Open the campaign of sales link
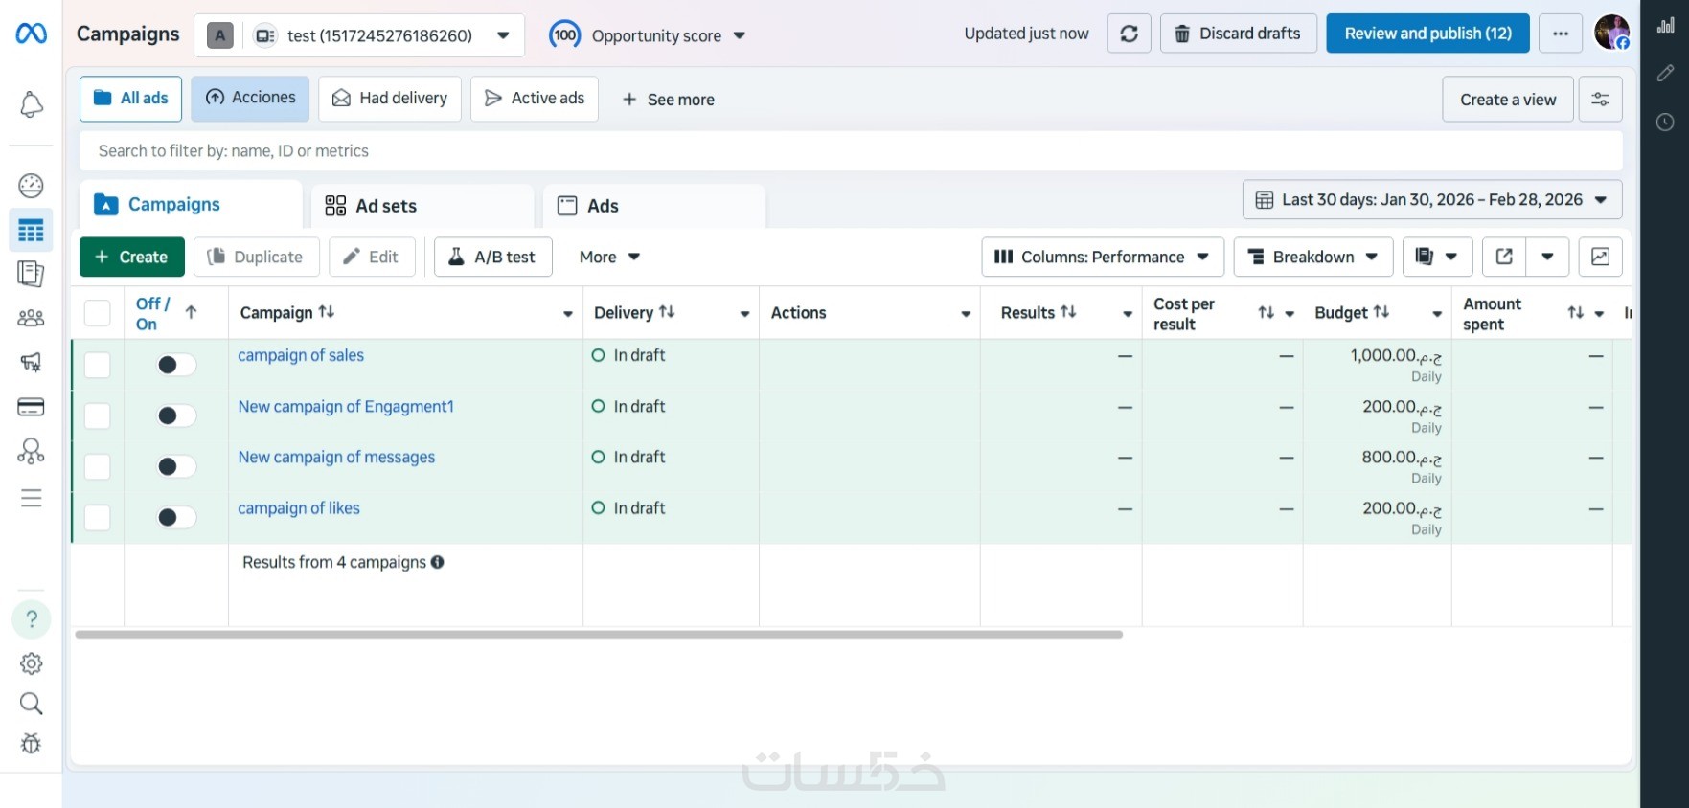This screenshot has width=1689, height=808. 301,355
